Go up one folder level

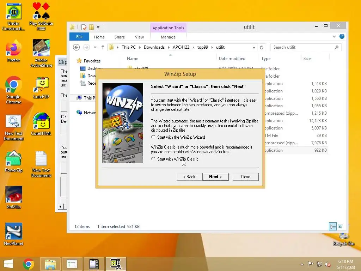103,47
